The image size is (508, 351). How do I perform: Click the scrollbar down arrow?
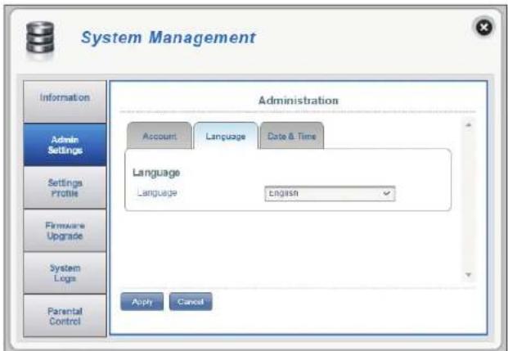point(468,275)
